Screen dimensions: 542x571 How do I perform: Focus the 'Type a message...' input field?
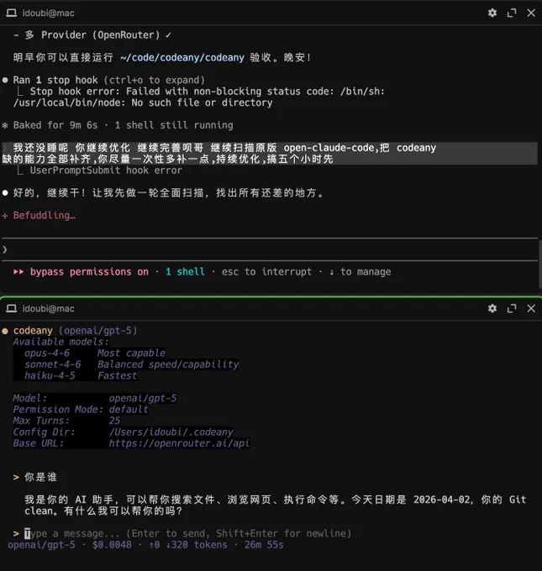(x=187, y=533)
